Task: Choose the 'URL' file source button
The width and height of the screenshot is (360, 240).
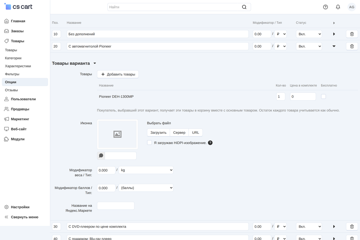Action: tap(196, 133)
